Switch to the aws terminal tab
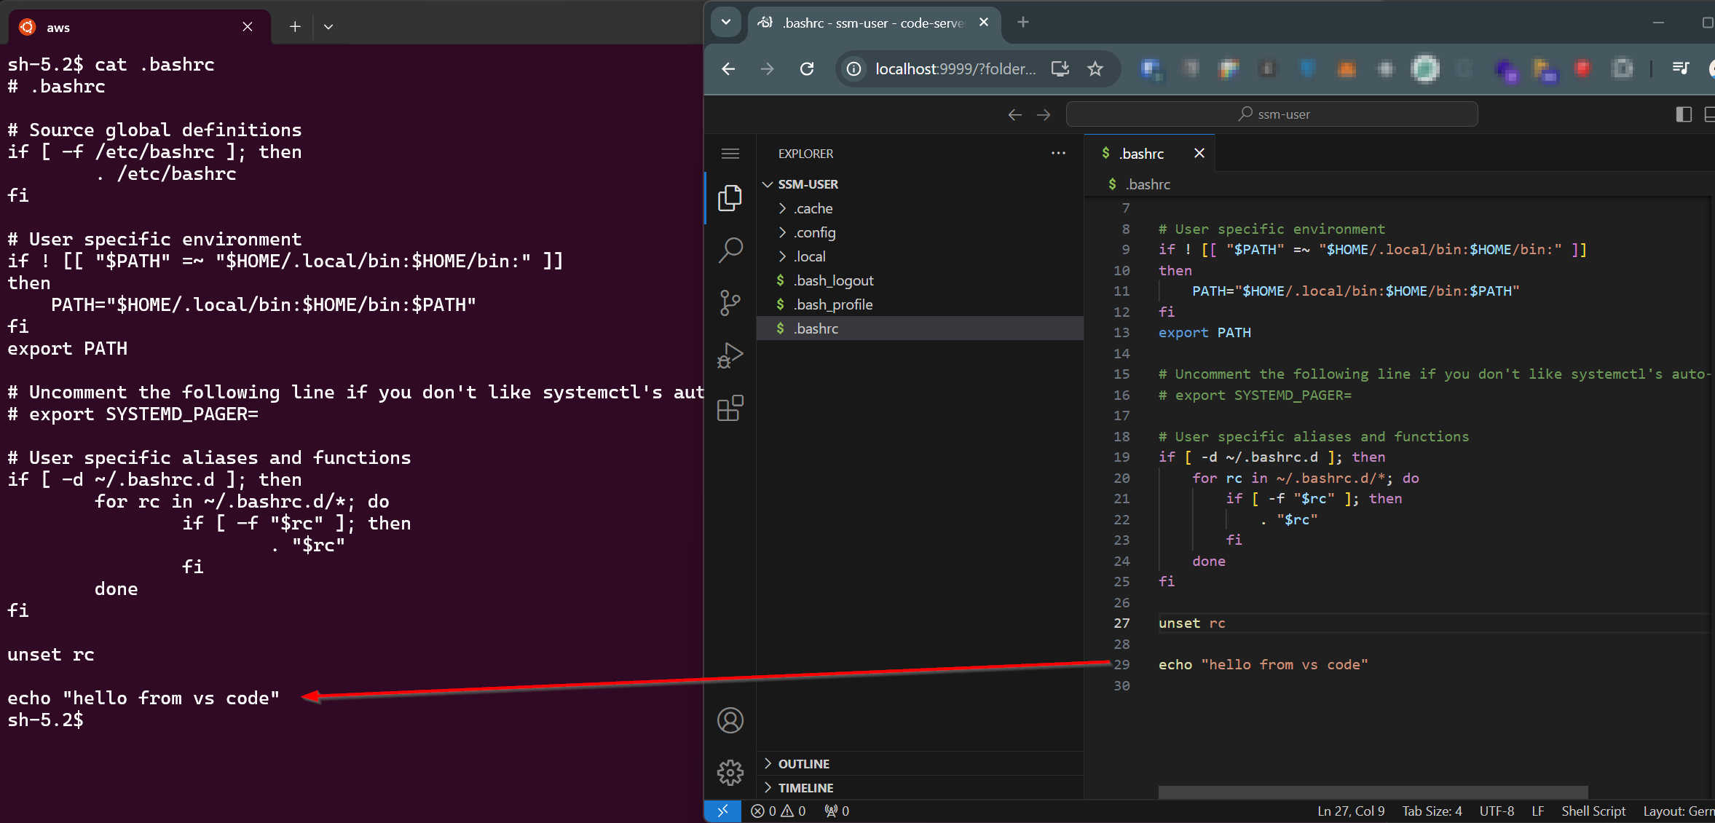Viewport: 1715px width, 823px height. (x=58, y=27)
